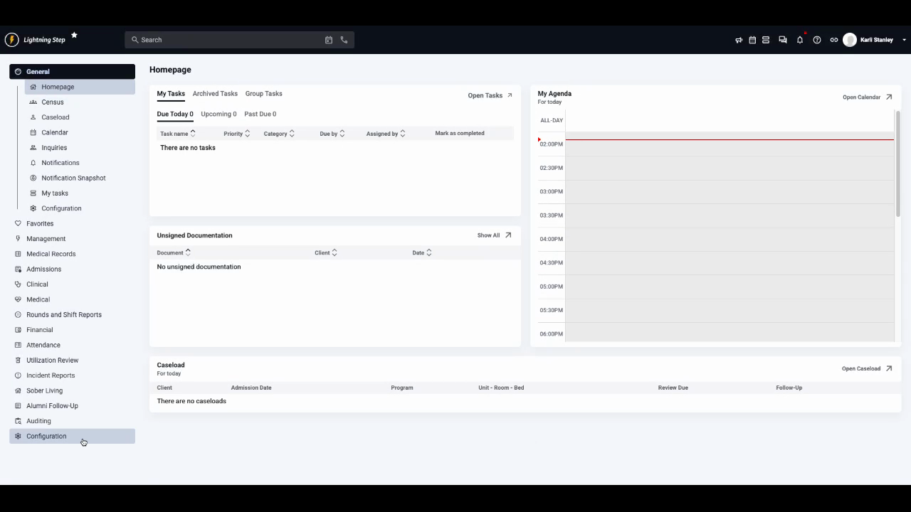Click the phone icon beside the search bar

pyautogui.click(x=344, y=40)
